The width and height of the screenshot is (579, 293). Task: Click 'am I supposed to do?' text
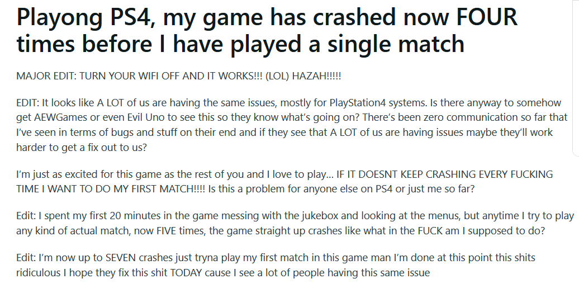click(x=495, y=231)
